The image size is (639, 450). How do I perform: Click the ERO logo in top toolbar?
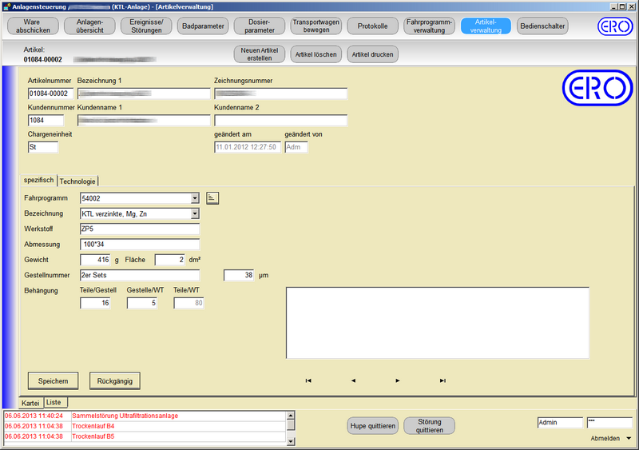pos(614,26)
